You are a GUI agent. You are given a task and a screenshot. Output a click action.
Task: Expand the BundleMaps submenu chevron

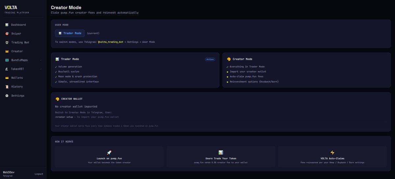tap(40, 60)
